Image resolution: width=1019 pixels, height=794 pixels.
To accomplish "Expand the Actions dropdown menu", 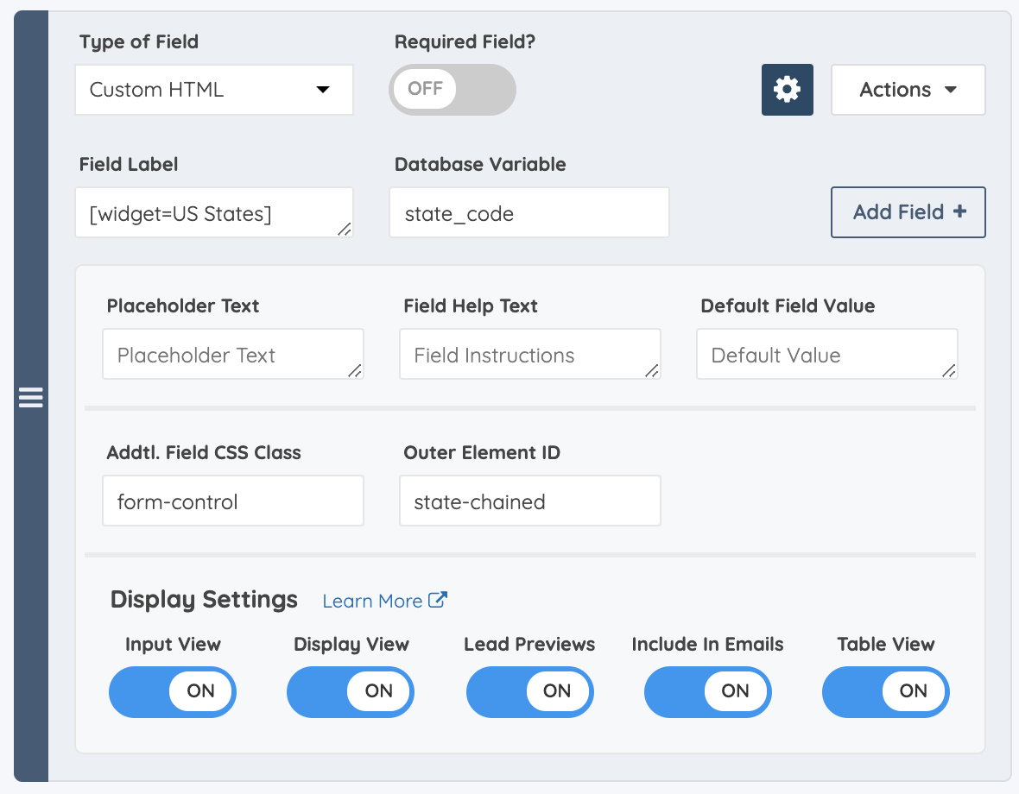I will pyautogui.click(x=908, y=90).
